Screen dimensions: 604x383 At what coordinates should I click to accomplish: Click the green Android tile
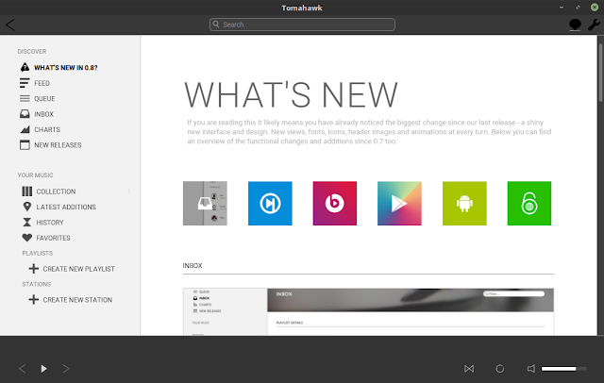[464, 203]
